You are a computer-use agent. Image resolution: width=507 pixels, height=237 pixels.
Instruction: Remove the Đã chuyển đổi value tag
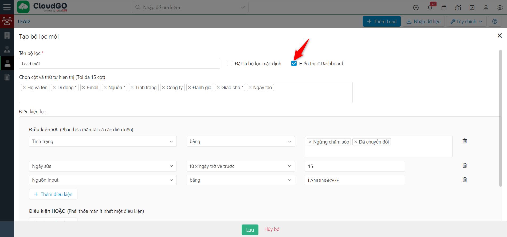[x=356, y=142]
